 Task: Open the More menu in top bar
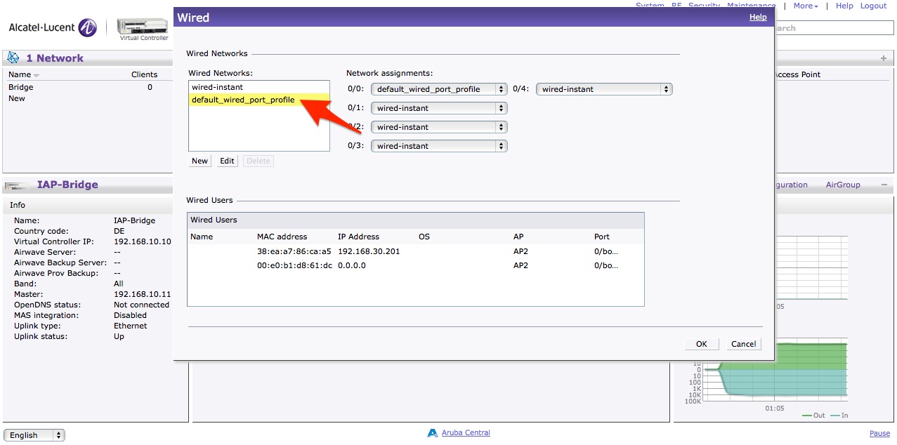(x=806, y=6)
